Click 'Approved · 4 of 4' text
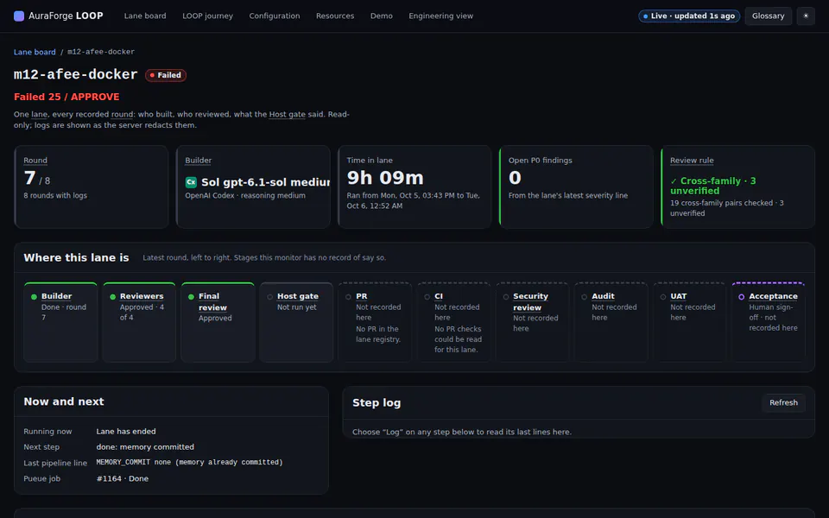The width and height of the screenshot is (829, 518). pos(142,313)
